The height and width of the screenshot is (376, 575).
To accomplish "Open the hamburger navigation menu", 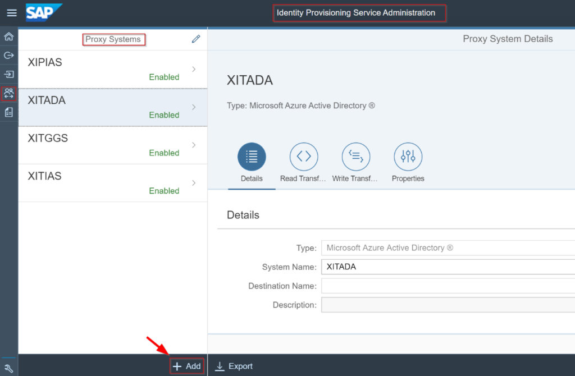I will point(12,13).
